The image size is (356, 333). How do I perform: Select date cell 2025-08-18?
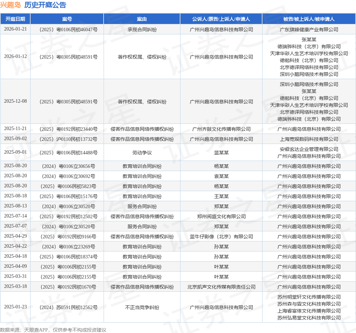pos(15,196)
